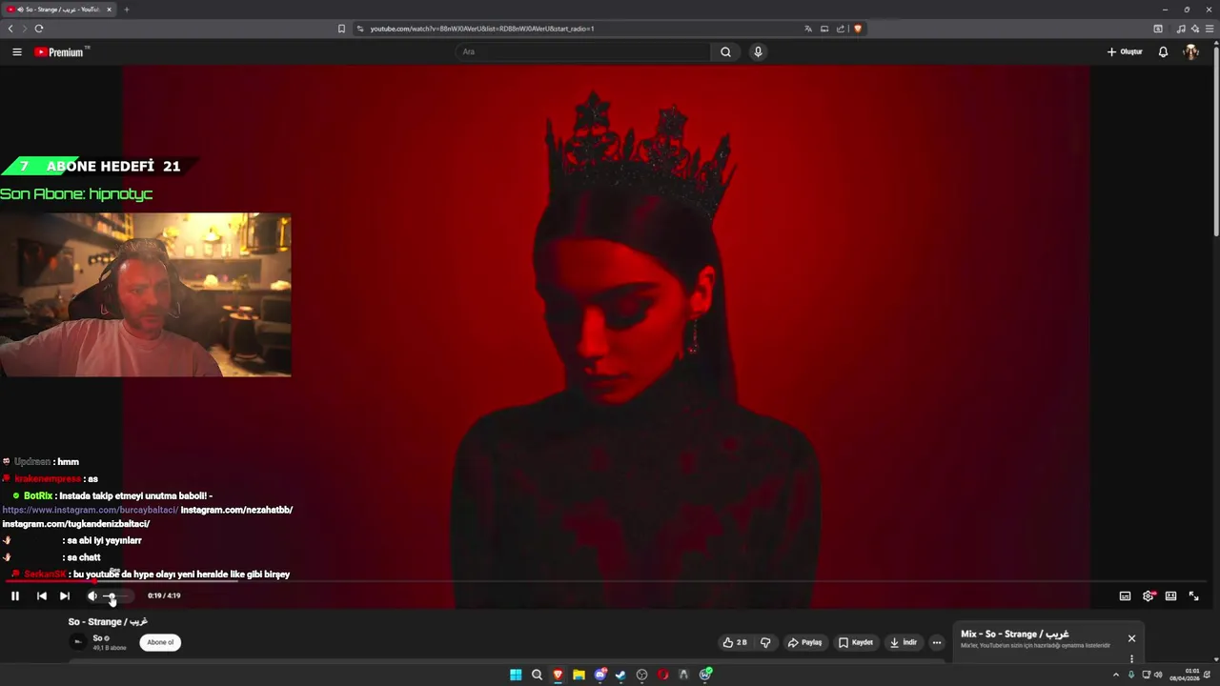
Task: Toggle the browser sidebar panel
Action: tap(1158, 29)
